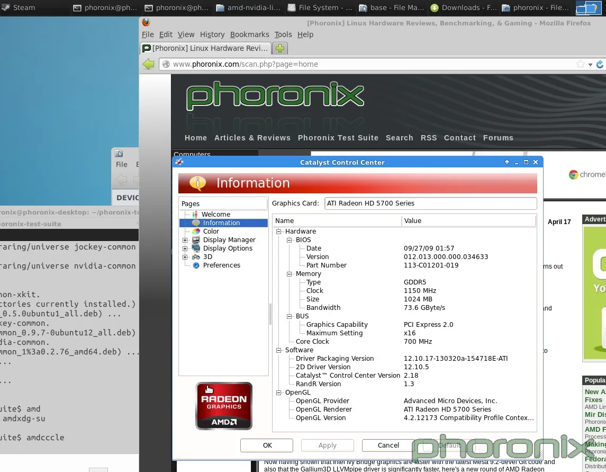Viewport: 606px width, 472px height.
Task: Click the Display Options icon
Action: pyautogui.click(x=196, y=248)
